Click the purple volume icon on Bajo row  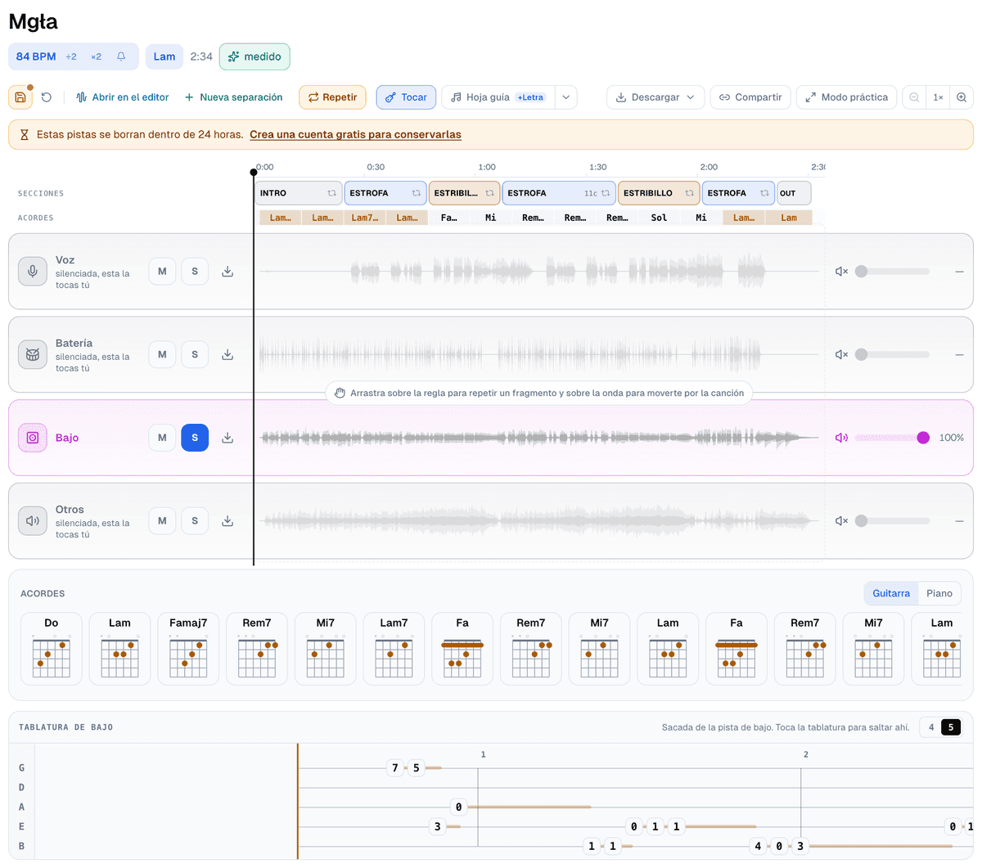pos(841,438)
